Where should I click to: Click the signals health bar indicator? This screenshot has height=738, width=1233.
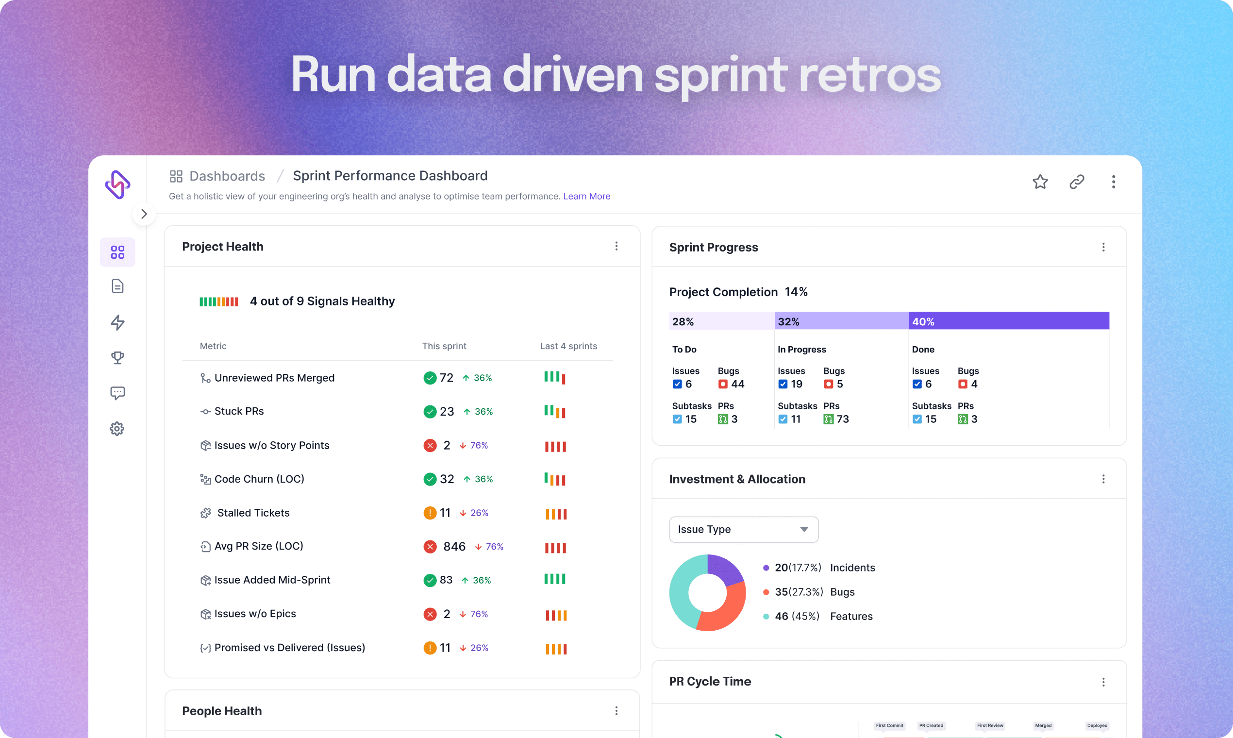pyautogui.click(x=219, y=302)
